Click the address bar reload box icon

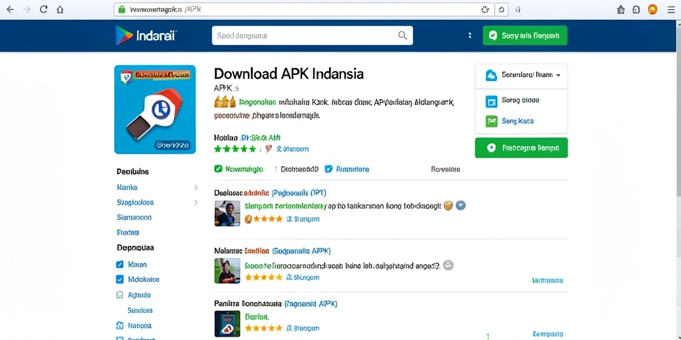[x=501, y=9]
